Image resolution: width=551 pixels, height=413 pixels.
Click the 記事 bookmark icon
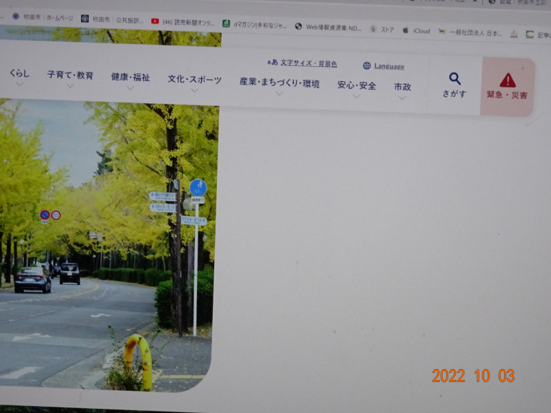point(530,34)
